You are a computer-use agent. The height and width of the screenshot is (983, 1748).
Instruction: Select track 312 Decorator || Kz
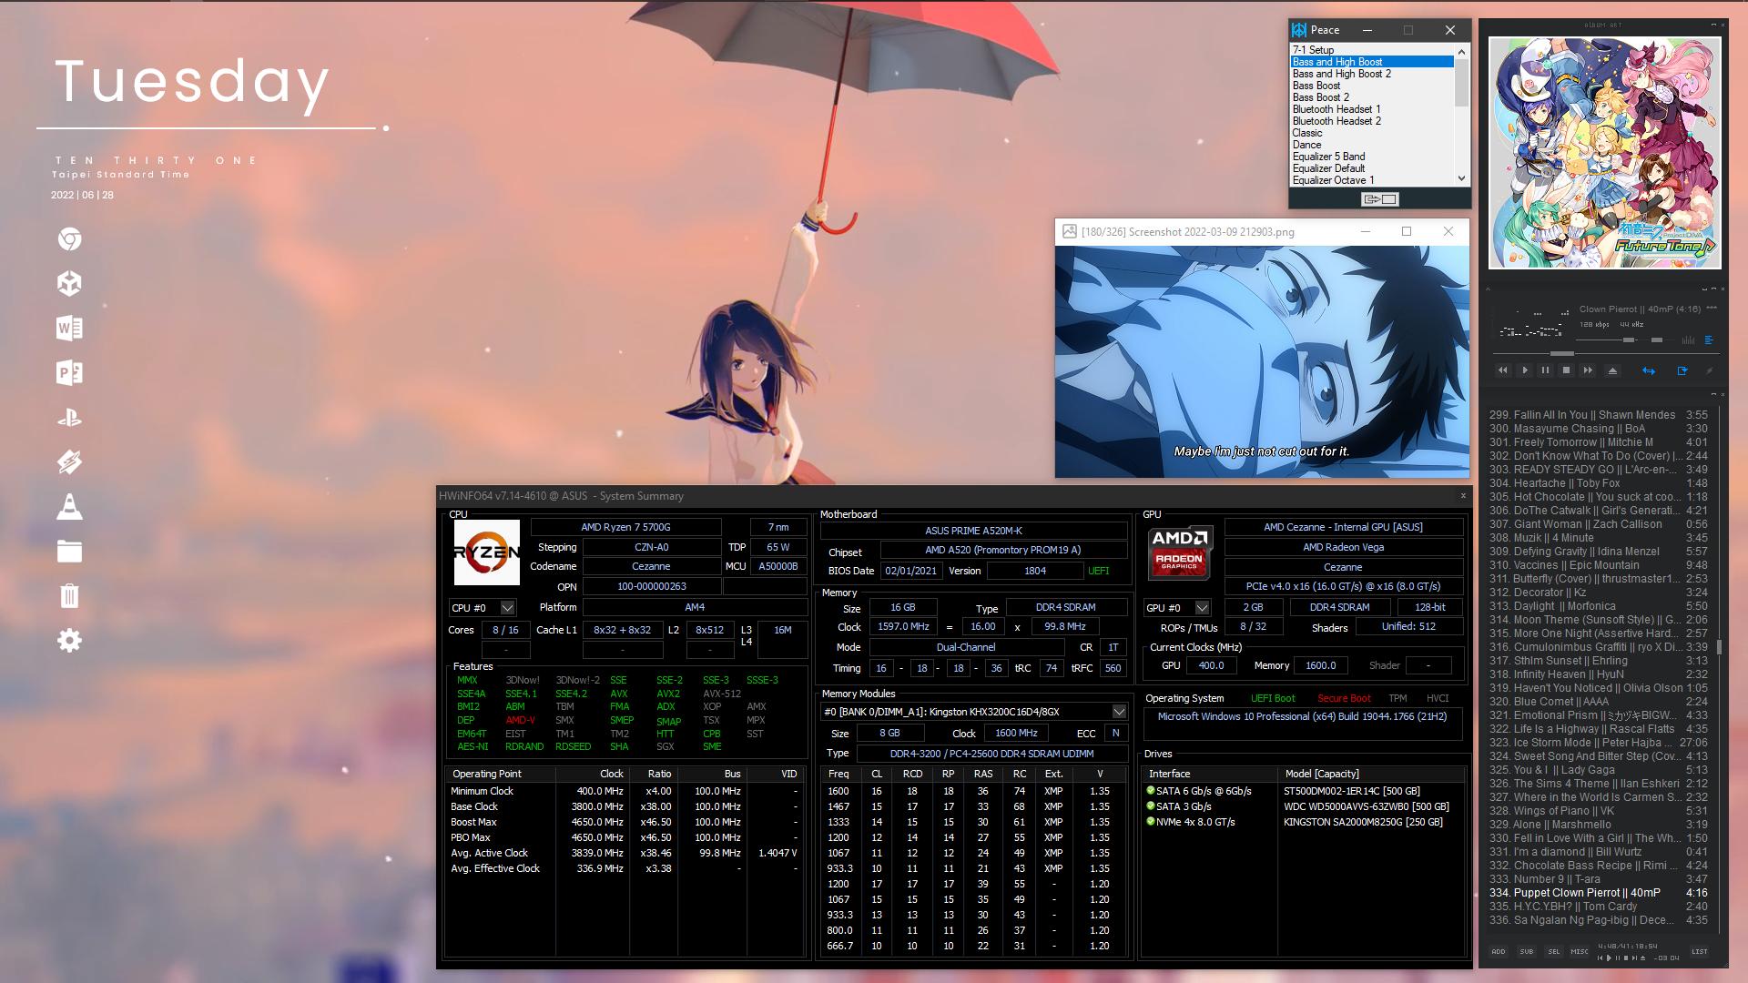pyautogui.click(x=1599, y=593)
